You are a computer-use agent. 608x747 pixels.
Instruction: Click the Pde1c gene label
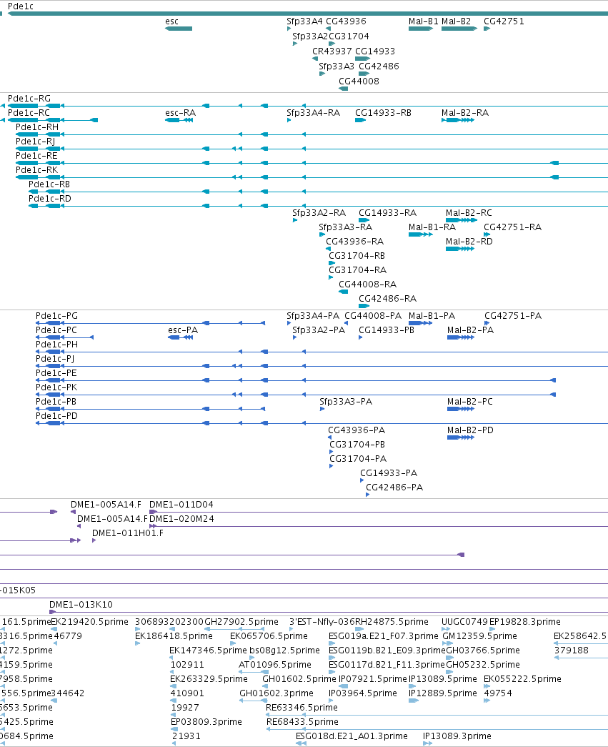coord(21,6)
